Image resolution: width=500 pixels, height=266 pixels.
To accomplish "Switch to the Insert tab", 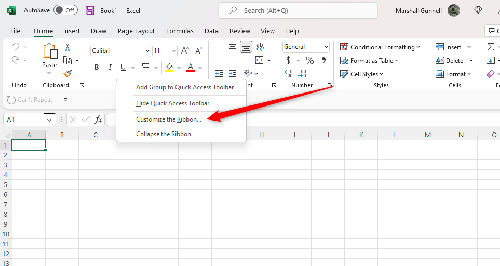I will [x=72, y=31].
